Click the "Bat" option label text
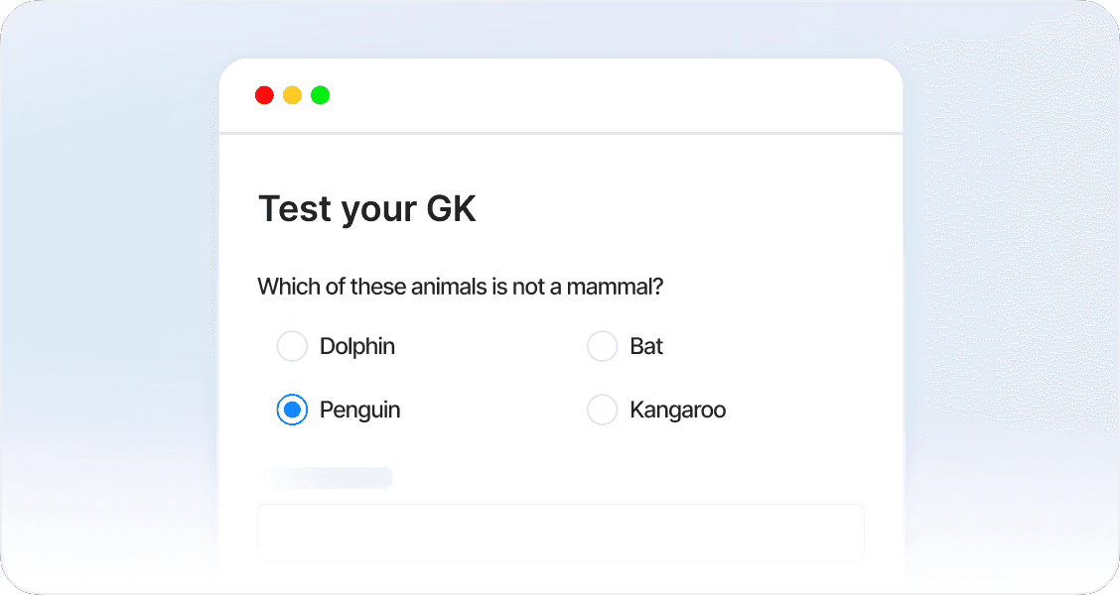The height and width of the screenshot is (595, 1120). point(646,346)
